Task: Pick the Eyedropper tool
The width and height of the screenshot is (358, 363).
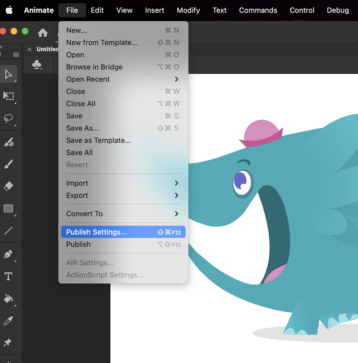Action: point(8,321)
